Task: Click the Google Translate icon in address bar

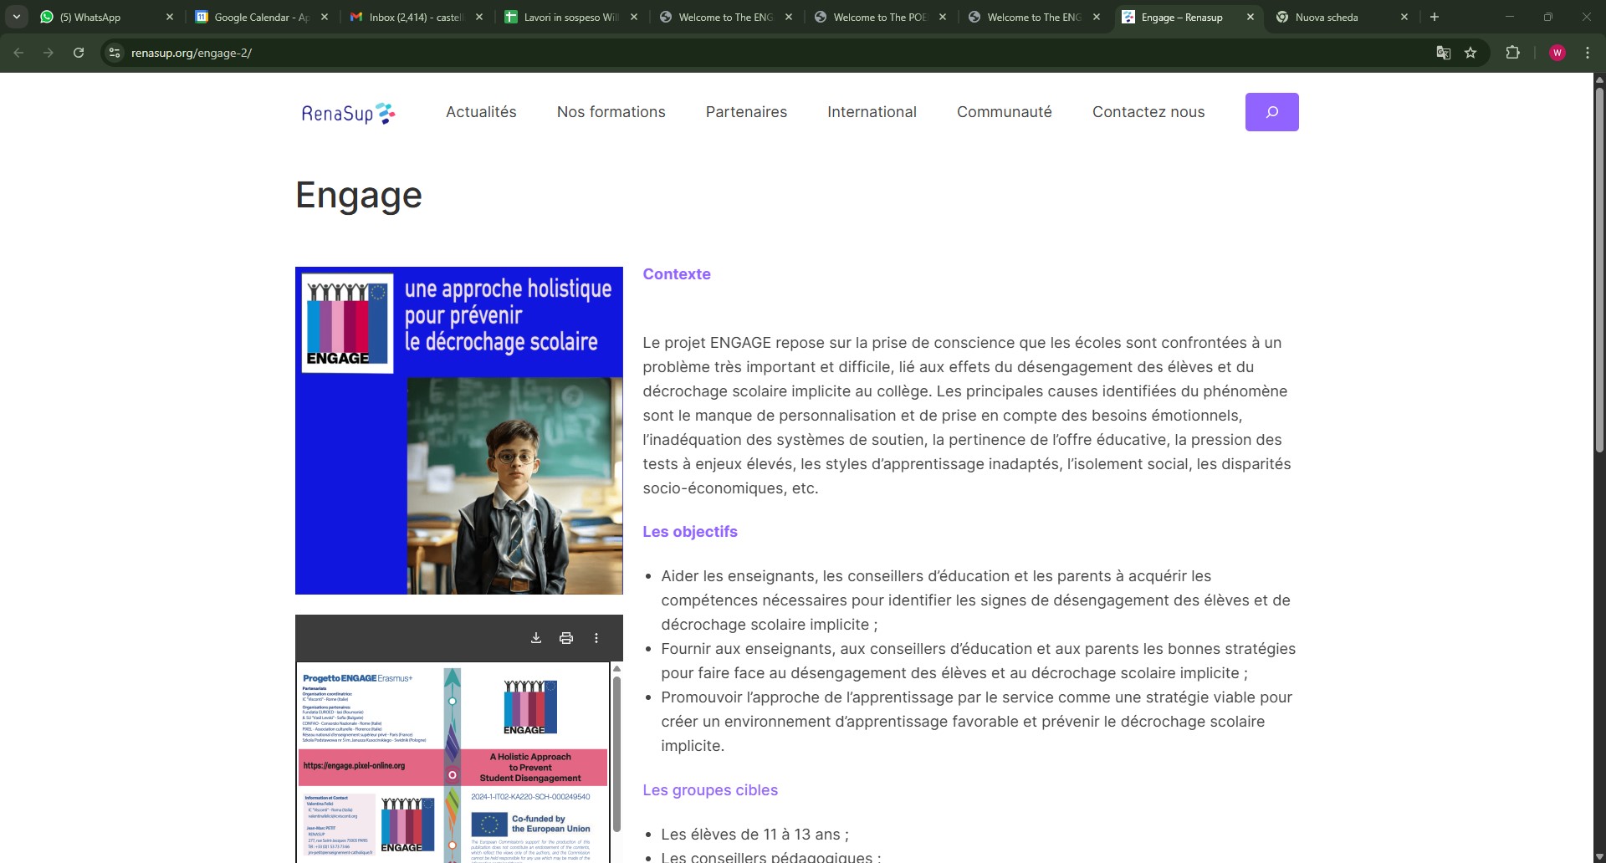Action: [x=1443, y=53]
